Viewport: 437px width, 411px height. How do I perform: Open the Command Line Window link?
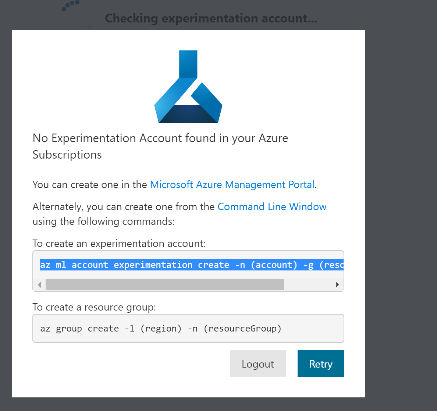(x=272, y=206)
